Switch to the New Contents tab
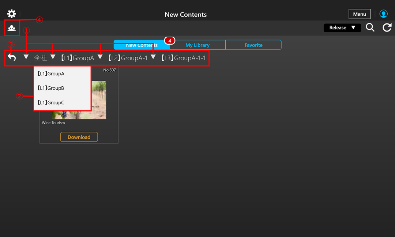 tap(142, 45)
